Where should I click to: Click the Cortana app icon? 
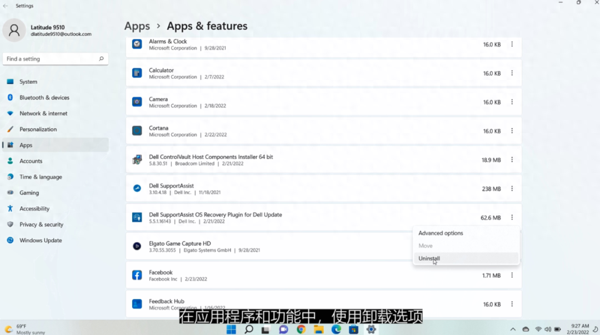click(137, 131)
